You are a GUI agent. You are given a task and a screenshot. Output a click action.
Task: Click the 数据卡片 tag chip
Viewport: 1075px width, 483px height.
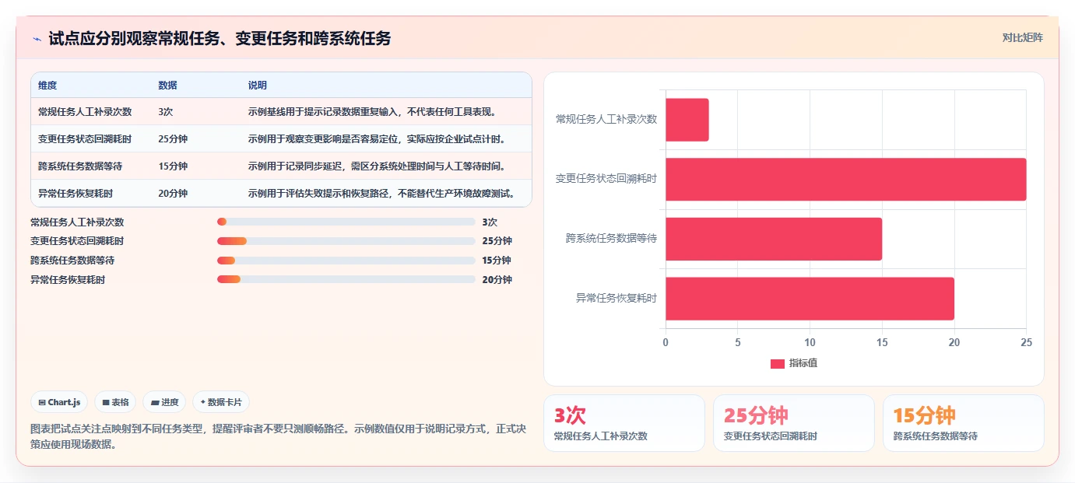point(221,402)
